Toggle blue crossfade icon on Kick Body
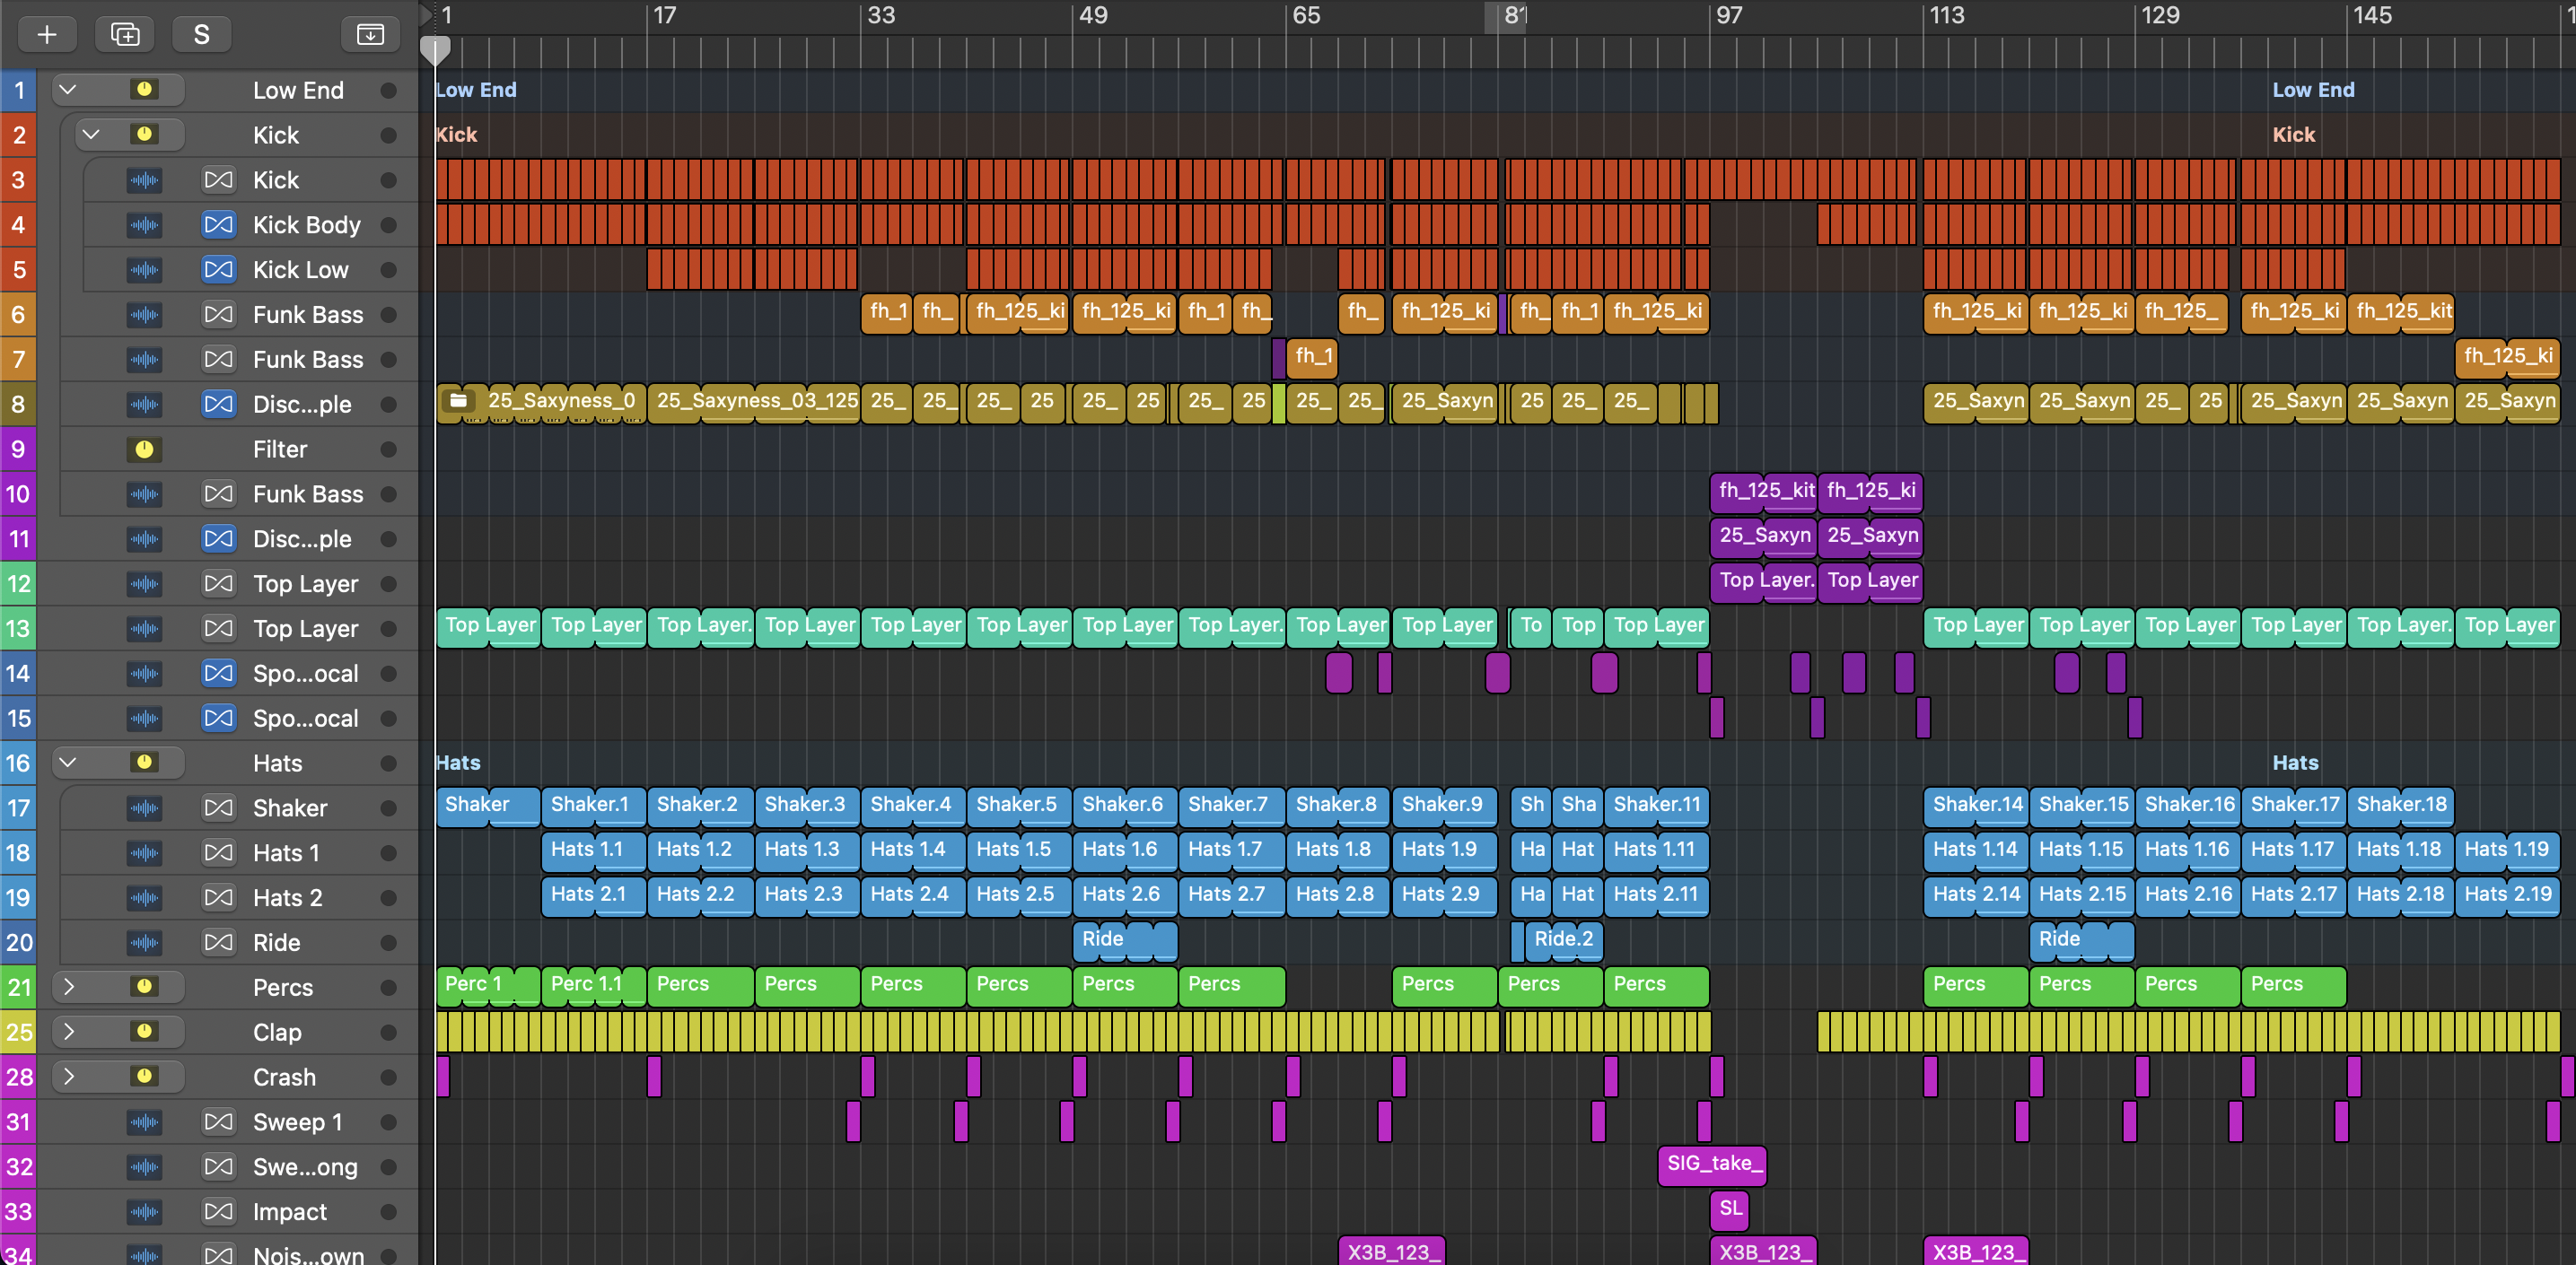2576x1265 pixels. pyautogui.click(x=218, y=225)
